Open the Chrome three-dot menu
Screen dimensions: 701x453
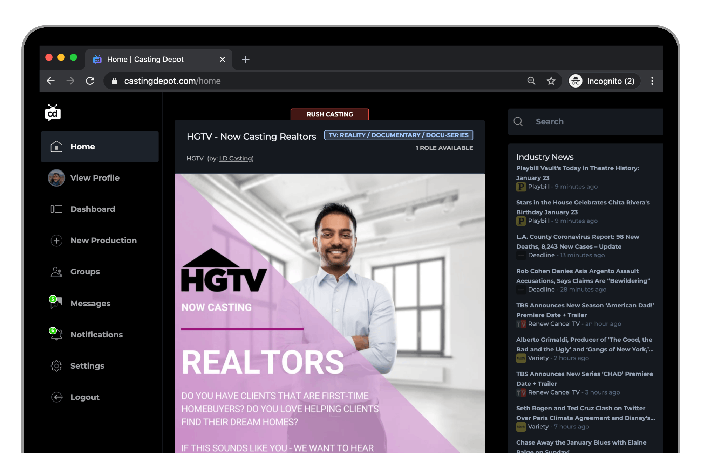652,81
